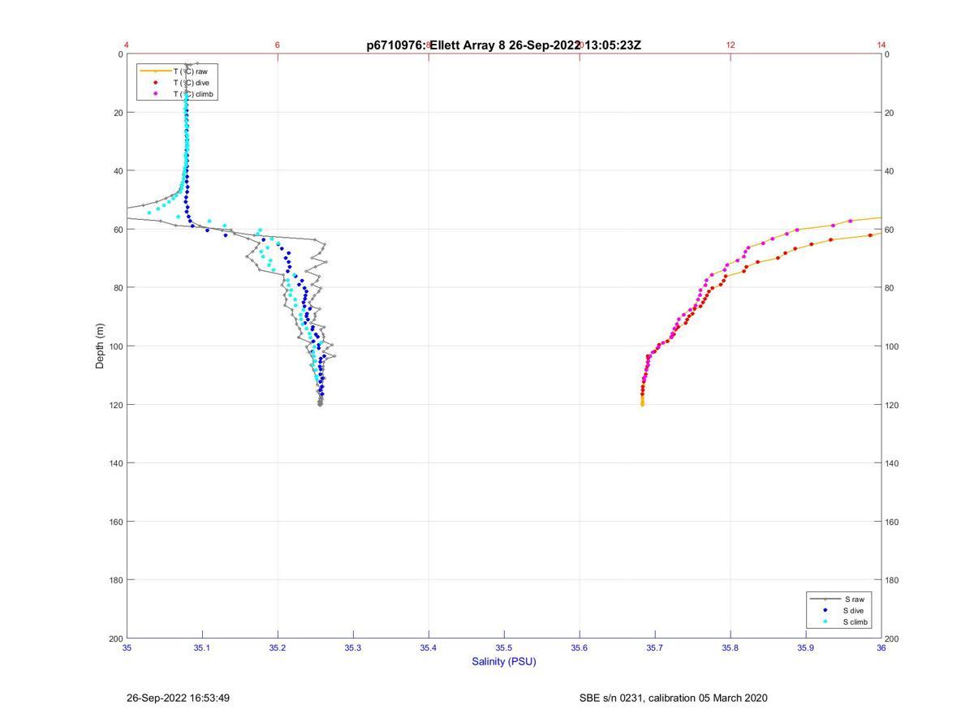Screen dimensions: 974x718
Task: Click '80' on the right depth axis
Action: tap(890, 288)
